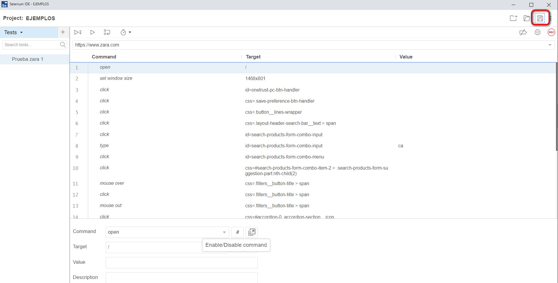Image resolution: width=558 pixels, height=283 pixels.
Task: Run the current test
Action: point(93,32)
